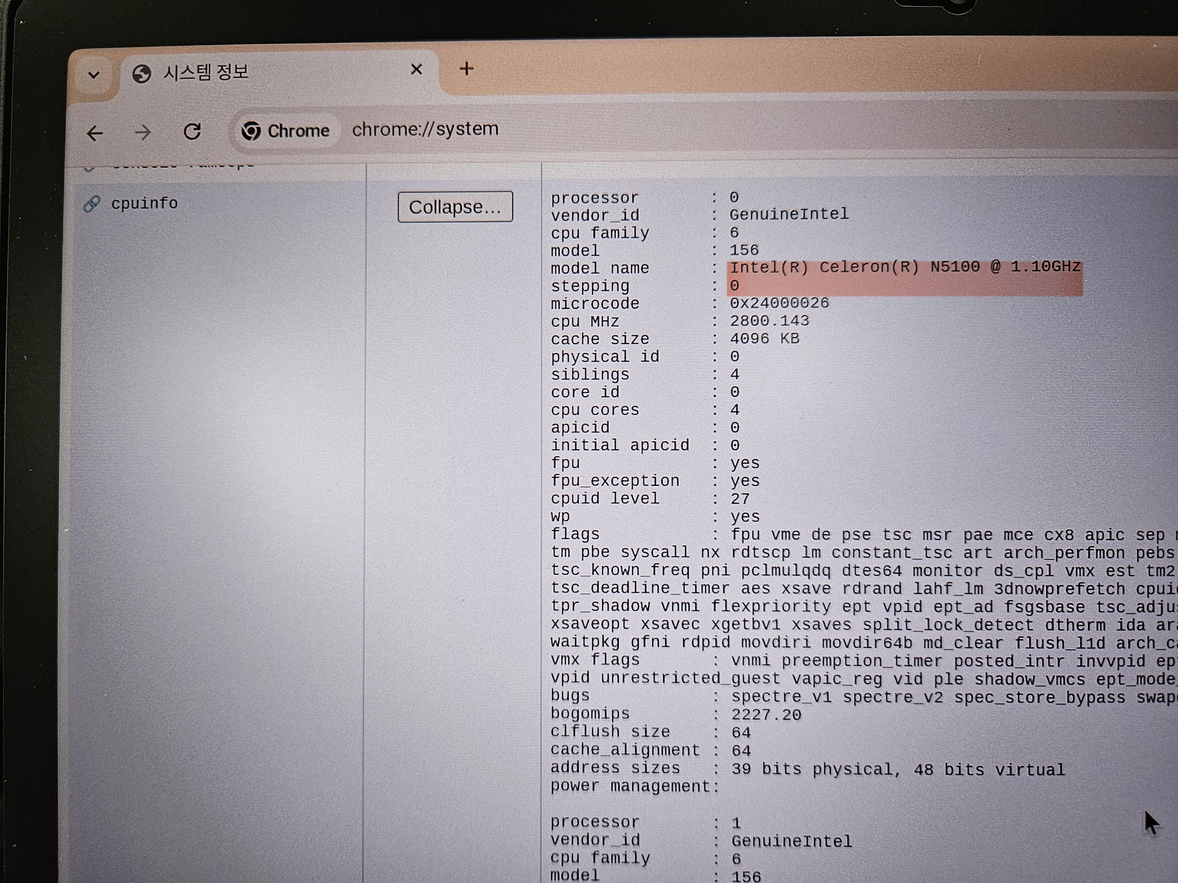Screen dimensions: 1178x883
Task: Close the 시스템 정보 tab
Action: [417, 69]
